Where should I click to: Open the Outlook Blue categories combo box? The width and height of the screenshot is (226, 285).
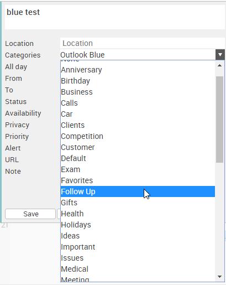click(x=143, y=55)
